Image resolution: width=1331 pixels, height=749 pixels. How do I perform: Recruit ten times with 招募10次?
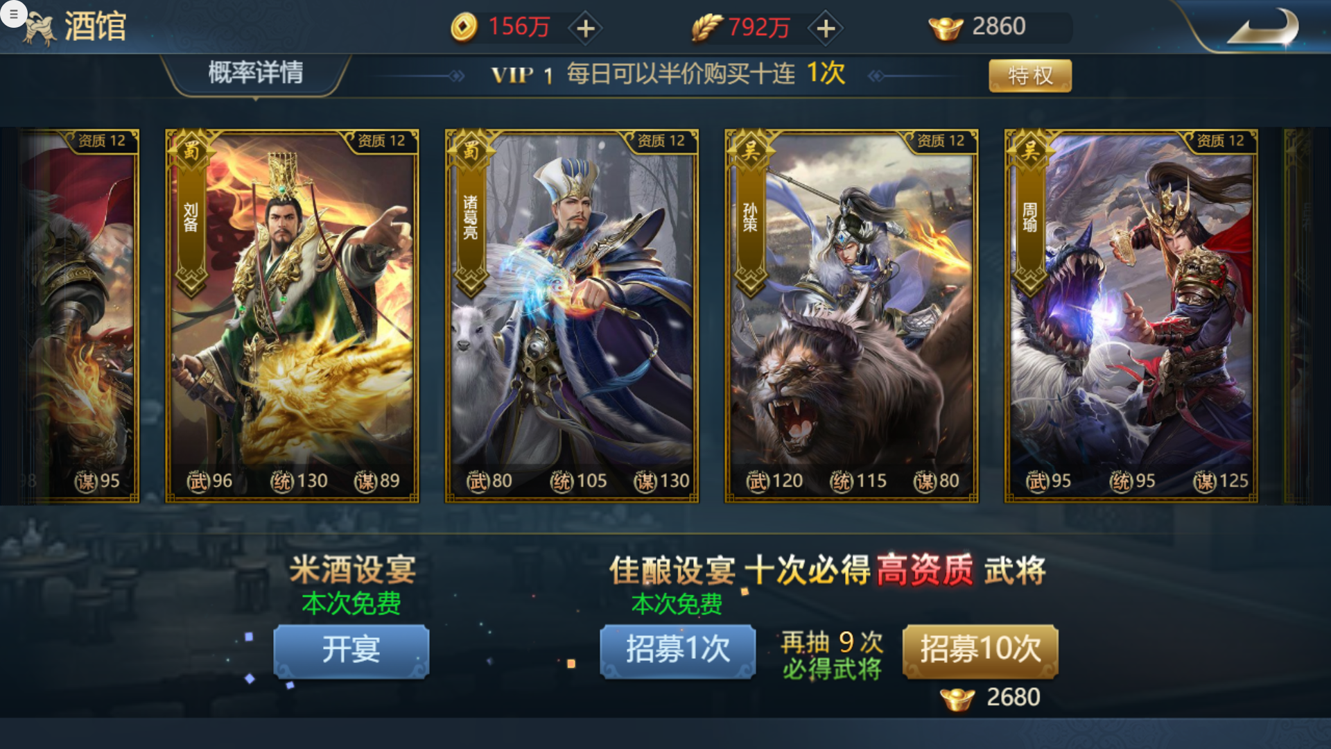(x=980, y=651)
